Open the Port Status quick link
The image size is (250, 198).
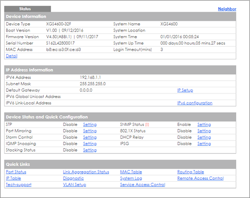pyautogui.click(x=16, y=172)
